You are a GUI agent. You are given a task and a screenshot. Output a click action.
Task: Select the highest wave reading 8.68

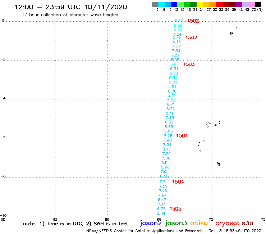(164, 176)
